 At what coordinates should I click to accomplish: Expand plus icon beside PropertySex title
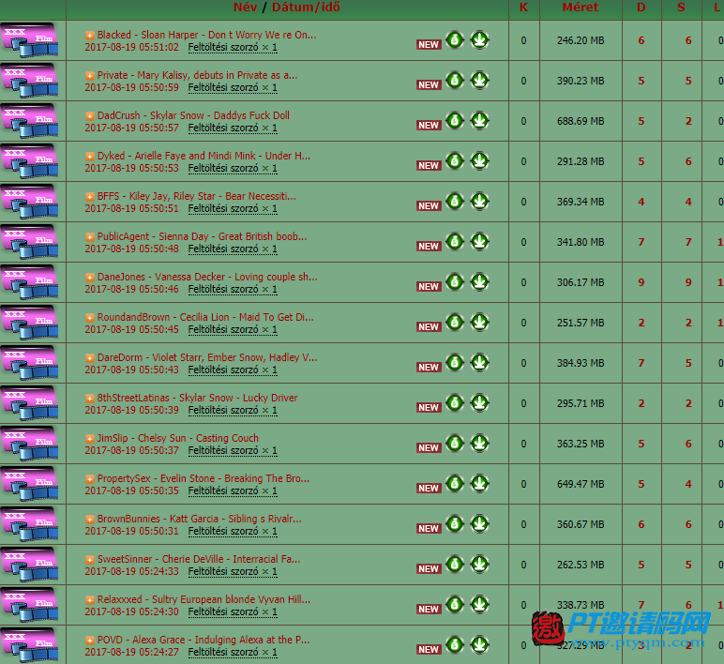pos(90,478)
